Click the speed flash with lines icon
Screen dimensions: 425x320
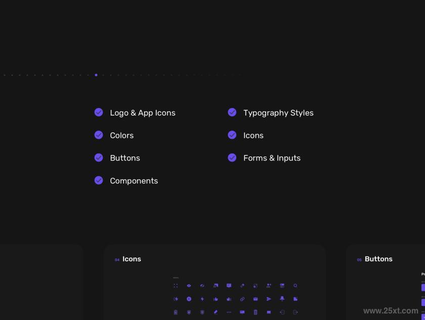tap(176, 299)
